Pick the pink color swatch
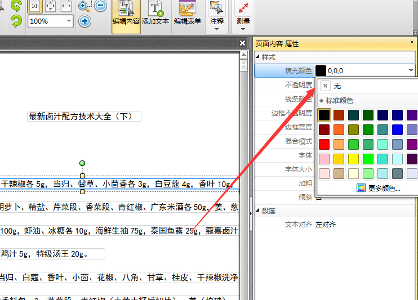Viewport: 418px width, 300px height. click(x=324, y=159)
